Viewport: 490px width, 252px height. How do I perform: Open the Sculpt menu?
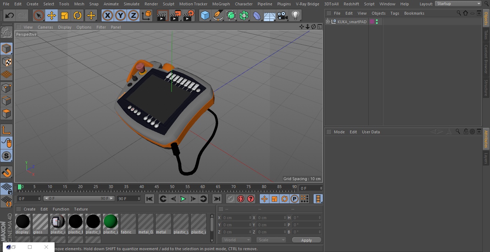[x=168, y=4]
